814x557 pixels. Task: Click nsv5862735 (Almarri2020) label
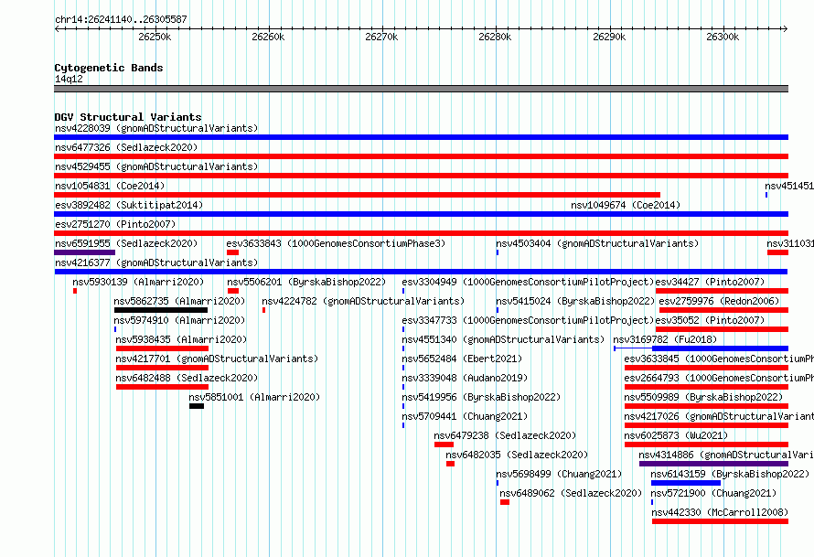(x=179, y=301)
